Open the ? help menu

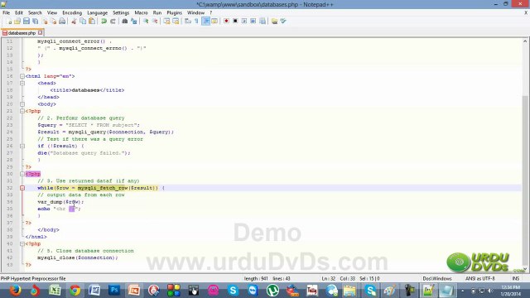211,13
